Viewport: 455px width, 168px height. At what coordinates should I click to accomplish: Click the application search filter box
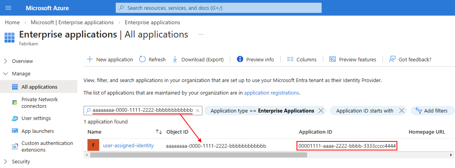click(x=143, y=111)
